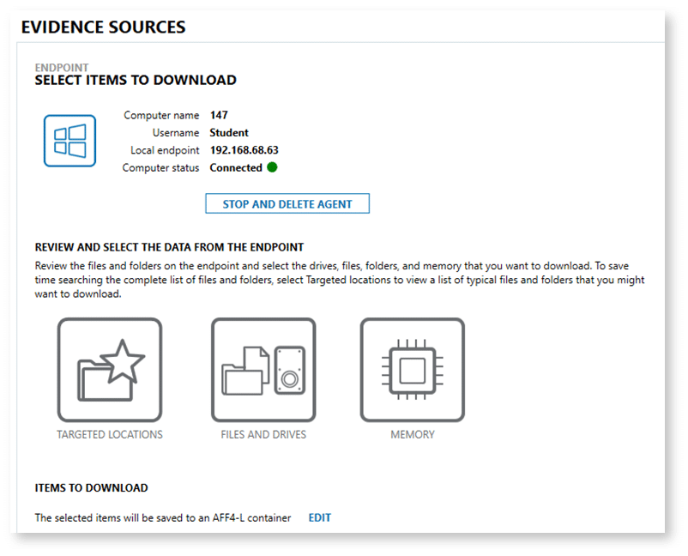Select the local endpoint IP address 192.168.68.63

(244, 150)
